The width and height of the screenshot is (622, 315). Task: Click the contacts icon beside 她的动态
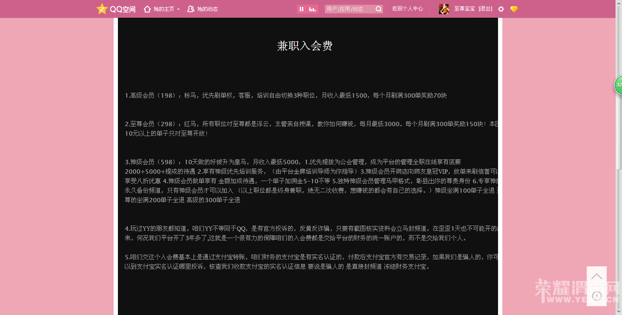tap(190, 9)
